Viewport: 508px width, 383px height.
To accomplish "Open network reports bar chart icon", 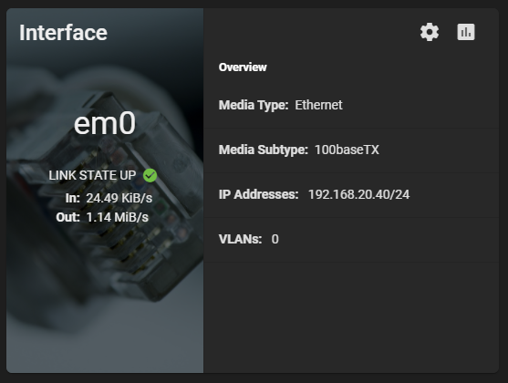I will [x=466, y=32].
